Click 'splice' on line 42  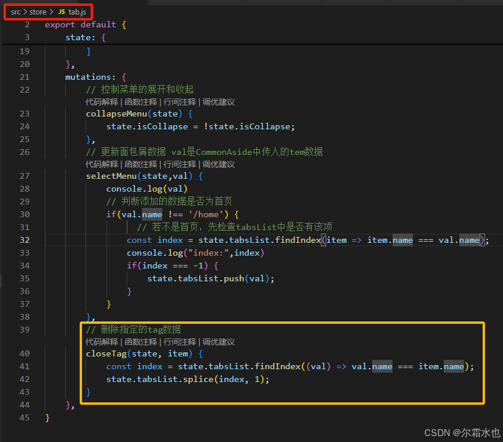198,379
